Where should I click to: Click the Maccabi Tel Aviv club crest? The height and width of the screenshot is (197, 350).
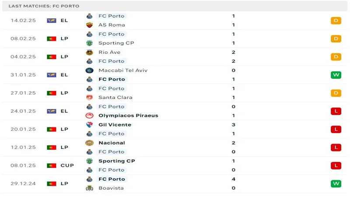(x=89, y=70)
